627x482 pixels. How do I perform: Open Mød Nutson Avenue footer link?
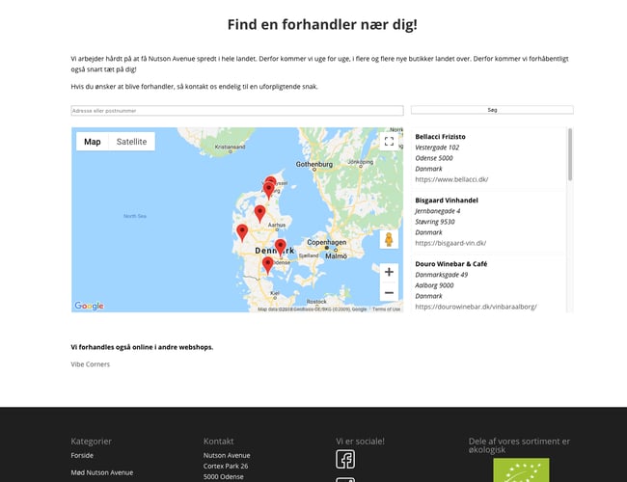(x=102, y=472)
